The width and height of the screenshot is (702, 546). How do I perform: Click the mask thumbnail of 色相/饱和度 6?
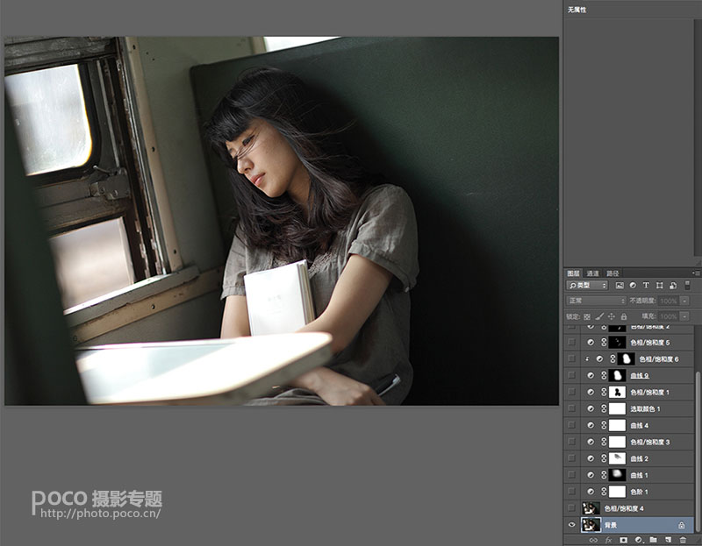tap(626, 358)
